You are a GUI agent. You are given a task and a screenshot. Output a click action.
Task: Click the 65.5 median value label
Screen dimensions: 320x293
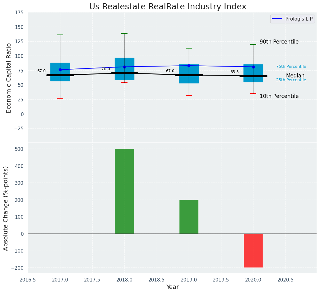pos(234,72)
